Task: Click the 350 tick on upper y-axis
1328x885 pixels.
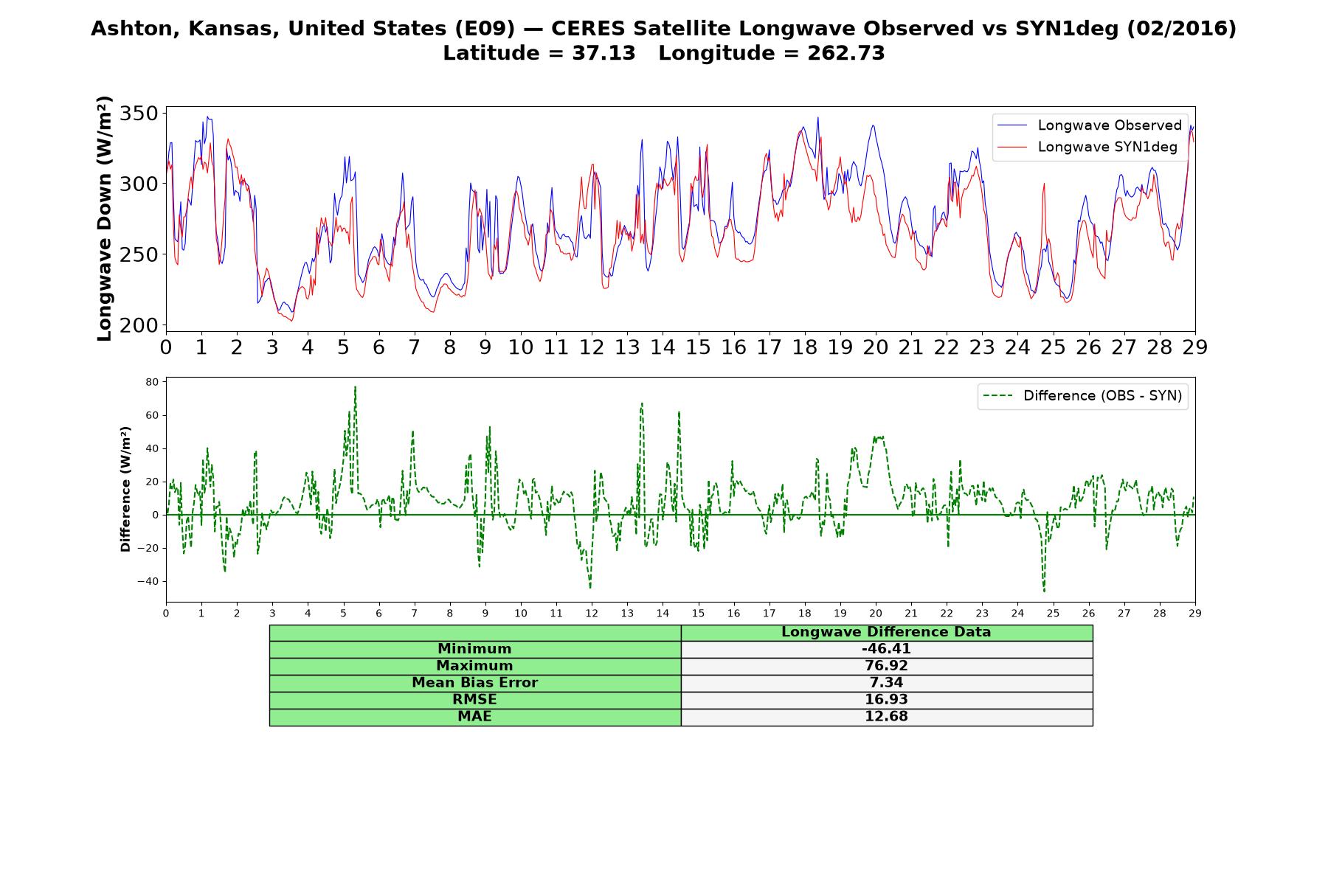Action: click(139, 114)
